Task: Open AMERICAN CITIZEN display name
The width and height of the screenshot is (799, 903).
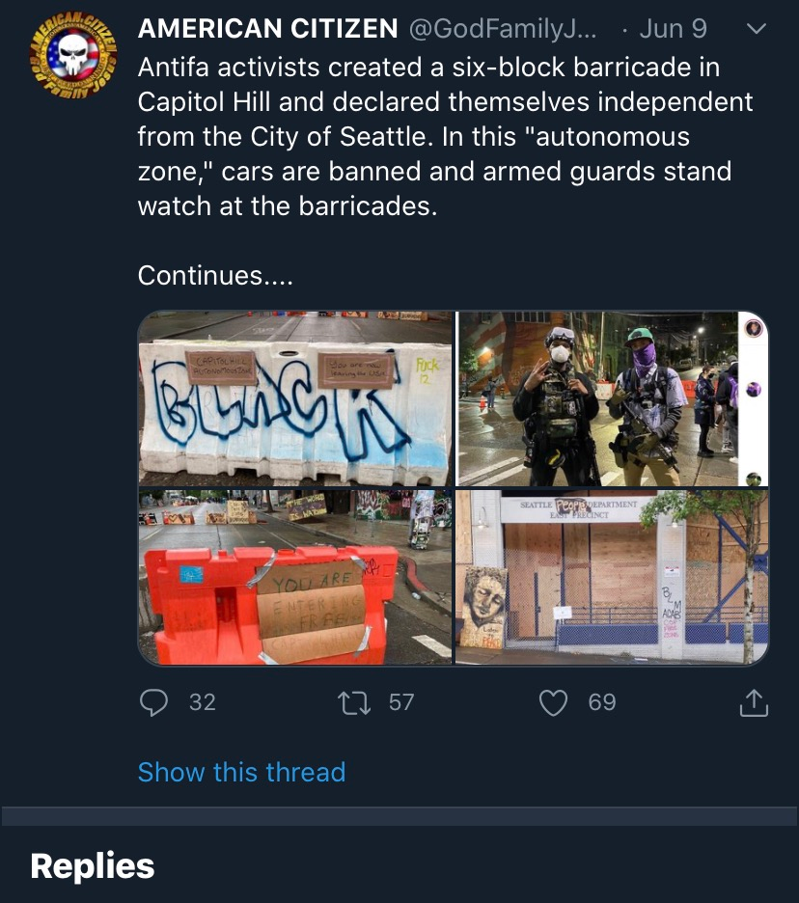Action: [x=268, y=28]
